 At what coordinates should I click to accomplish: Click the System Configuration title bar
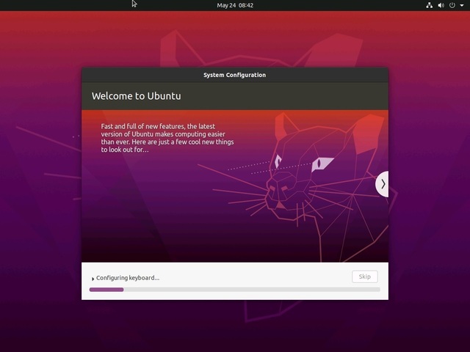click(234, 75)
